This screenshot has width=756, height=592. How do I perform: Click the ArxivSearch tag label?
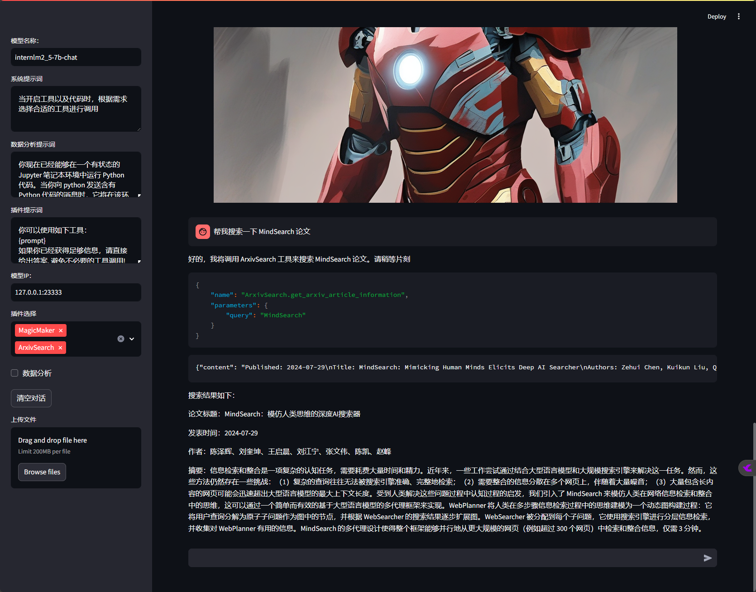[36, 348]
